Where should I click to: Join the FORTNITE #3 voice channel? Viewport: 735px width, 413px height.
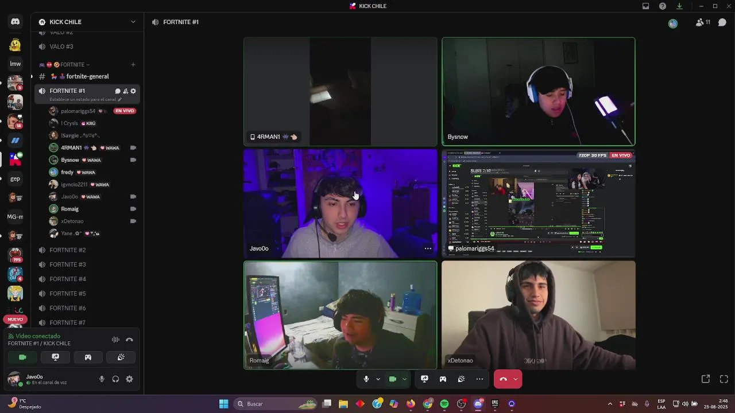pyautogui.click(x=87, y=264)
